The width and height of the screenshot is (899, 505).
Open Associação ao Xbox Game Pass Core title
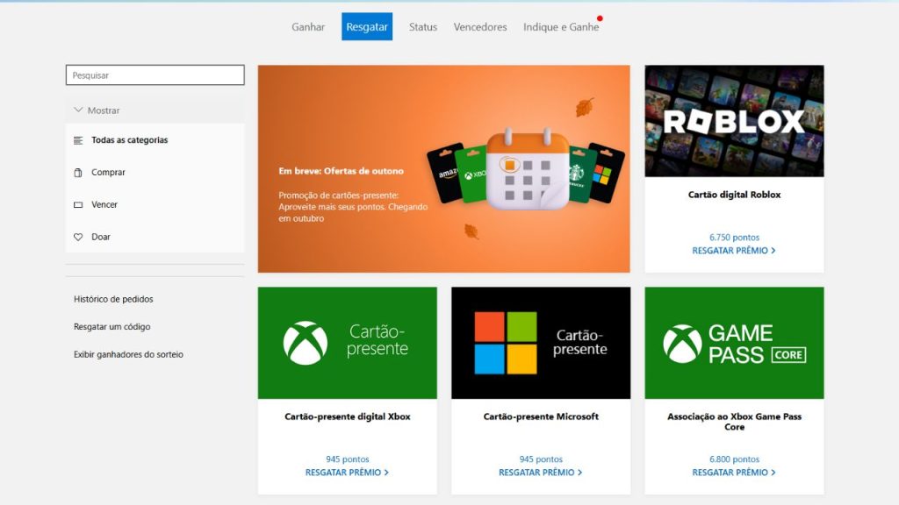(735, 422)
